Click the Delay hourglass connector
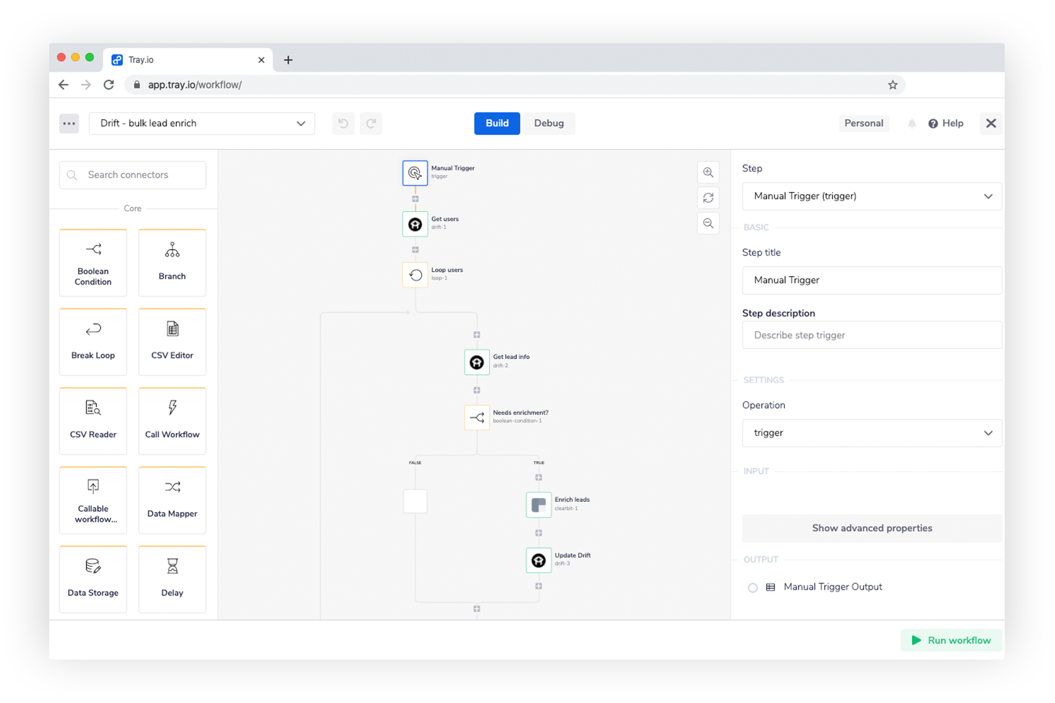This screenshot has height=703, width=1055. coord(172,579)
